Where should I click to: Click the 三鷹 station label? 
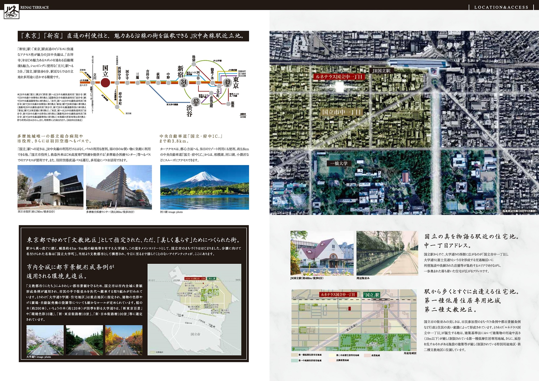click(137, 76)
